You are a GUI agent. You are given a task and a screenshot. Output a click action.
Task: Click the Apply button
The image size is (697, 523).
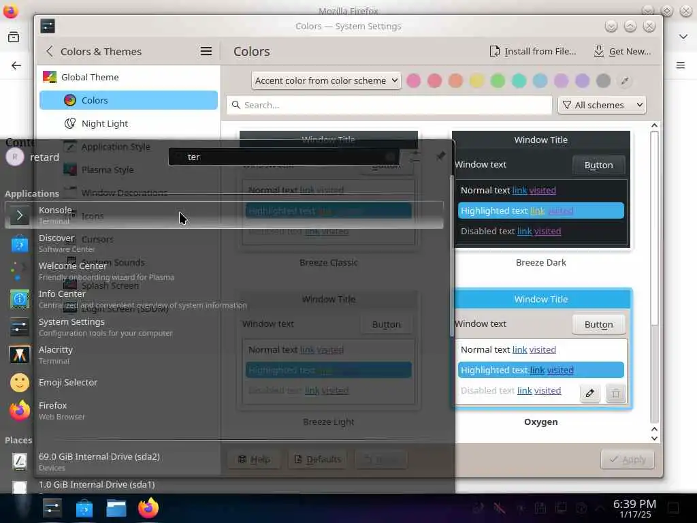(x=627, y=460)
